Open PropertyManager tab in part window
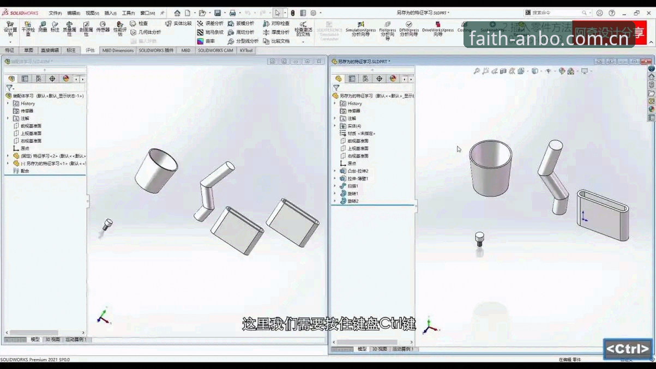This screenshot has height=369, width=656. click(352, 79)
